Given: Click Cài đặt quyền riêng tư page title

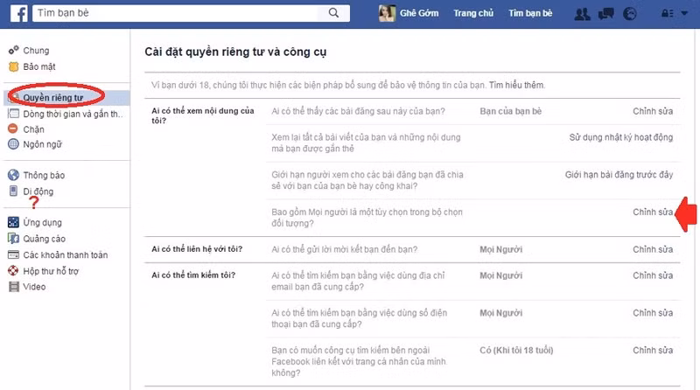Looking at the screenshot, I should click(x=235, y=52).
